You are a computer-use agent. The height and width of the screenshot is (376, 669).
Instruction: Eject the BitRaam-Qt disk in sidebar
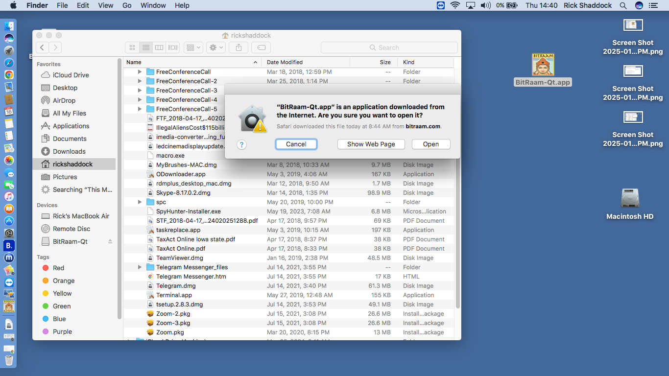tap(110, 241)
